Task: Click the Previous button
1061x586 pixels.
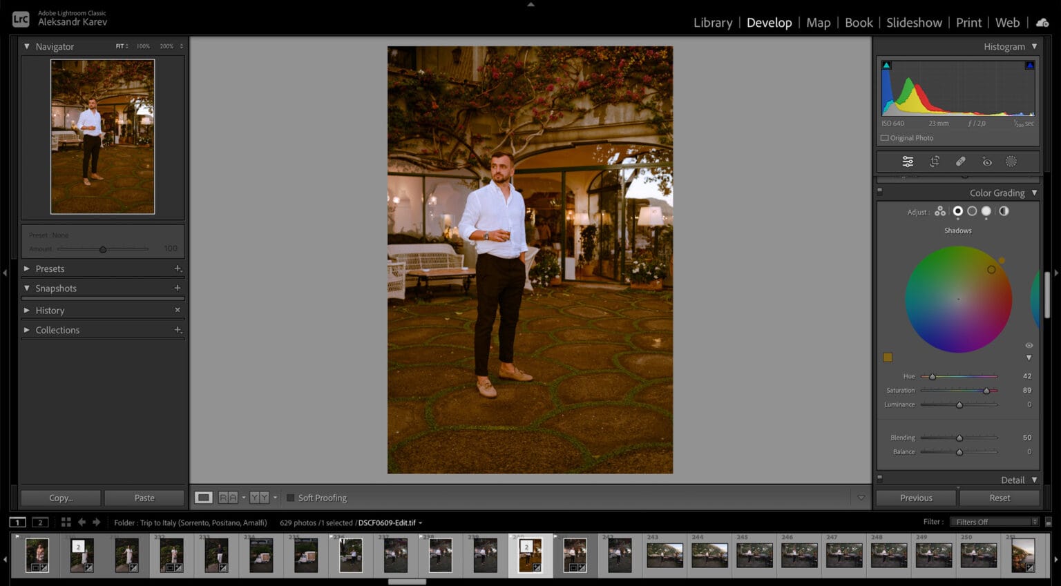Action: pos(915,497)
